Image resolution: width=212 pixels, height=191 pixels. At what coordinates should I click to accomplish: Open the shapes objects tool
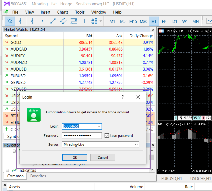point(94,21)
